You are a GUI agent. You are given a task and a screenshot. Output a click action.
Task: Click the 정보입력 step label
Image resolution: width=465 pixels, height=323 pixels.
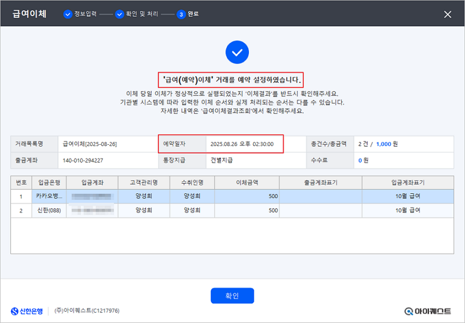click(x=86, y=14)
